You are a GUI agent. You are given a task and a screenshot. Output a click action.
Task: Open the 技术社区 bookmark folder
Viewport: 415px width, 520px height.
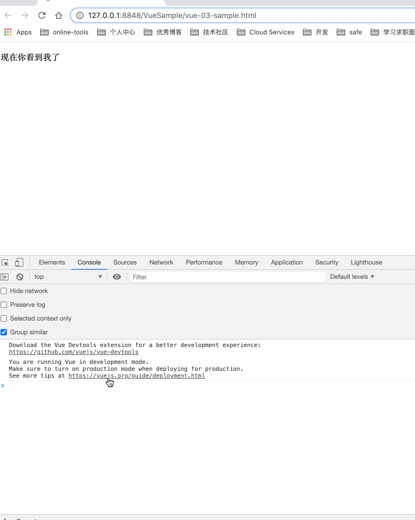(x=209, y=32)
